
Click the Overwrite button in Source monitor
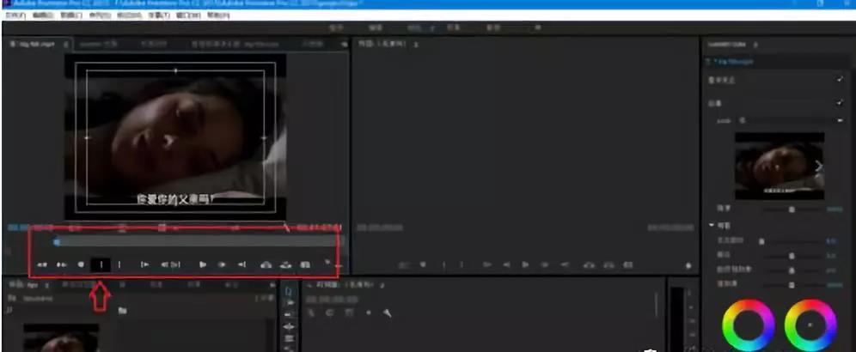pos(285,265)
